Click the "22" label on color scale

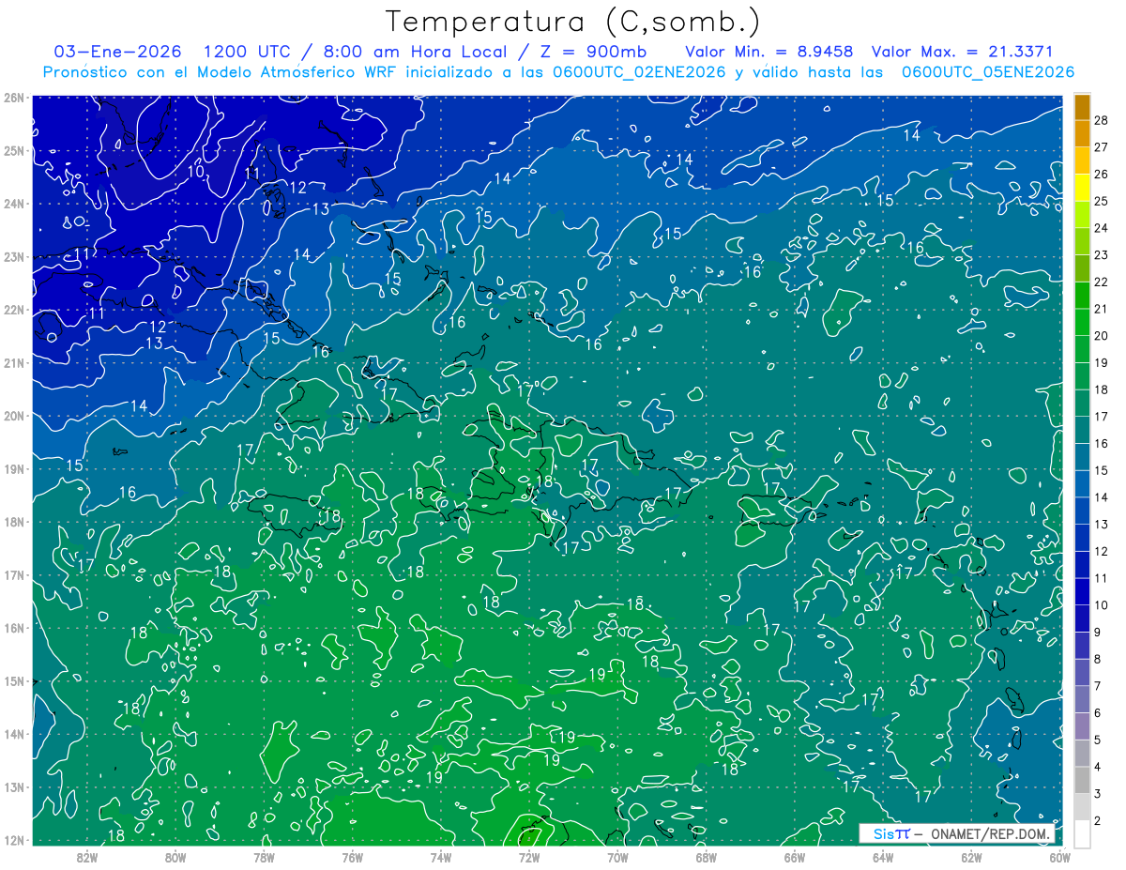click(1102, 282)
